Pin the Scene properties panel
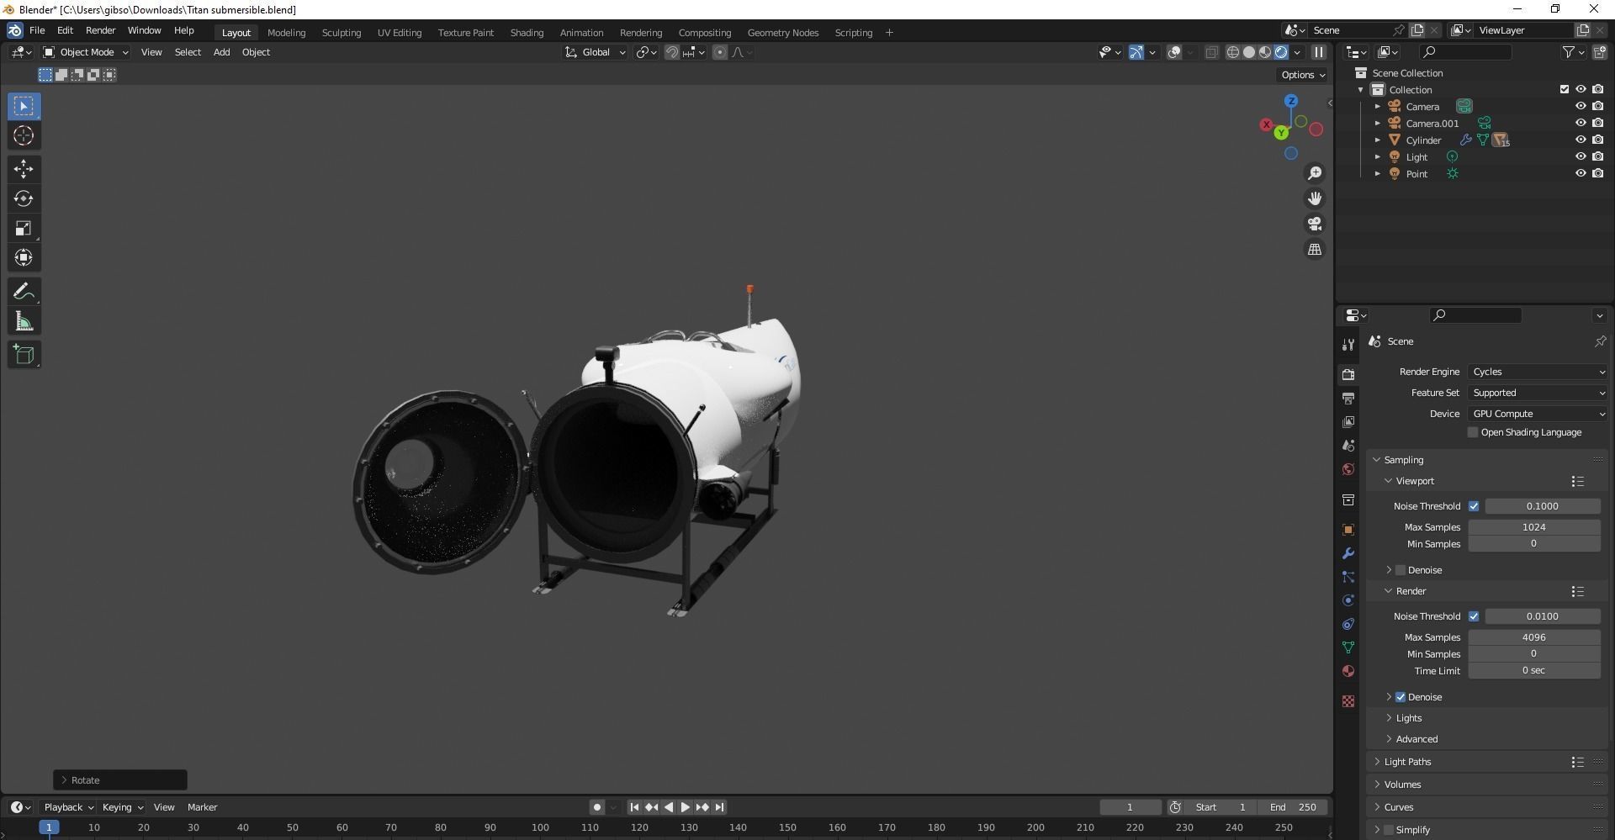This screenshot has width=1615, height=840. click(1600, 341)
